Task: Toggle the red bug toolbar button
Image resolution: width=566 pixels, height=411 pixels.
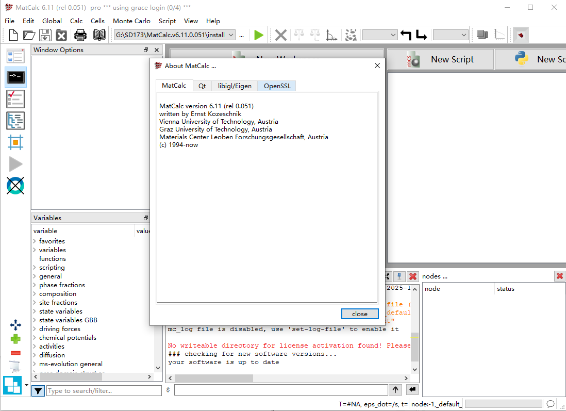Action: tap(521, 35)
